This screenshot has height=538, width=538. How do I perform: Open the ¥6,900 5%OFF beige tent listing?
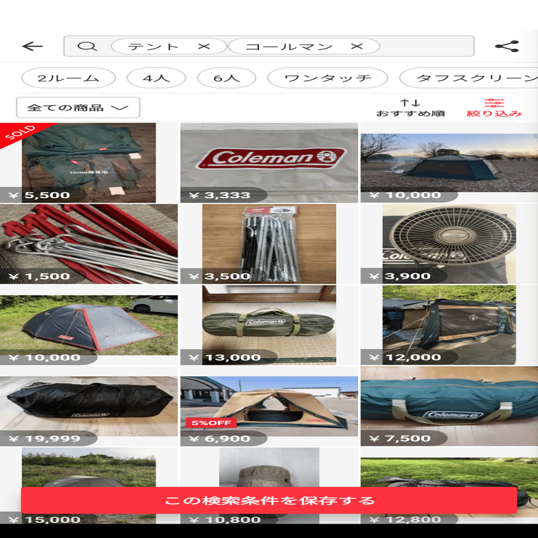[x=269, y=406]
